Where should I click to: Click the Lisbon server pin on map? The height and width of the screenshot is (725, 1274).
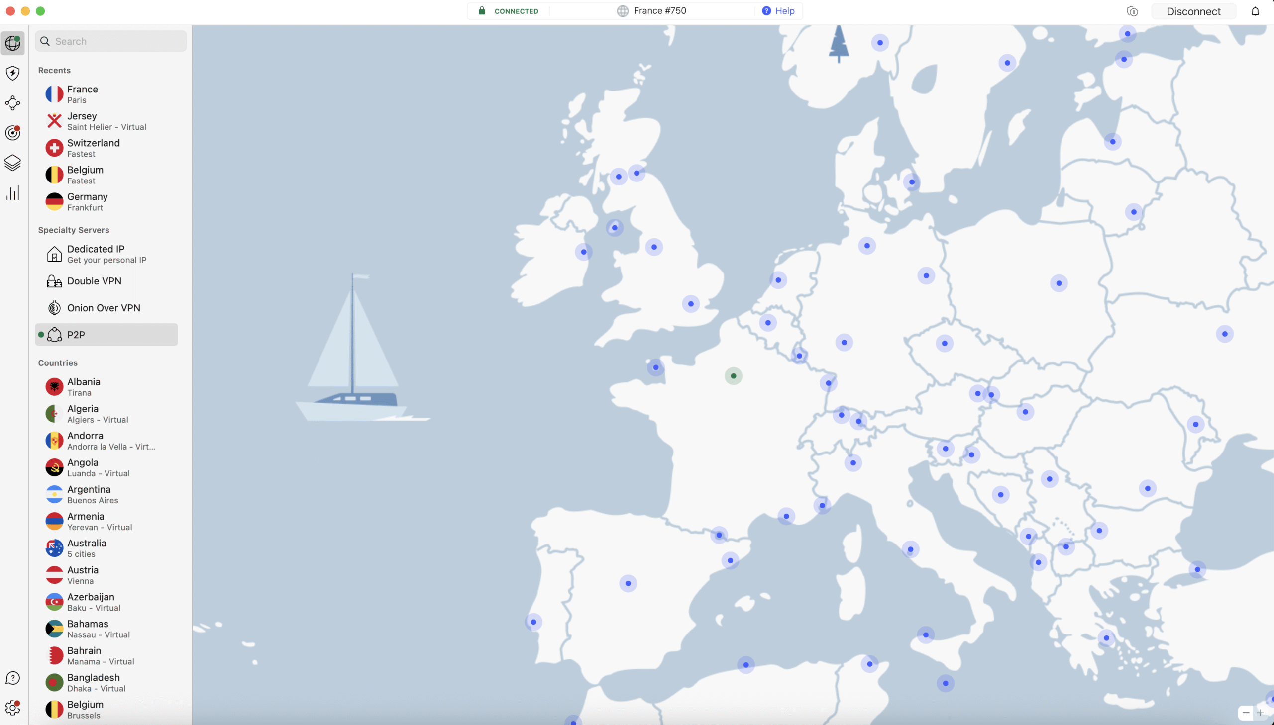(x=533, y=622)
